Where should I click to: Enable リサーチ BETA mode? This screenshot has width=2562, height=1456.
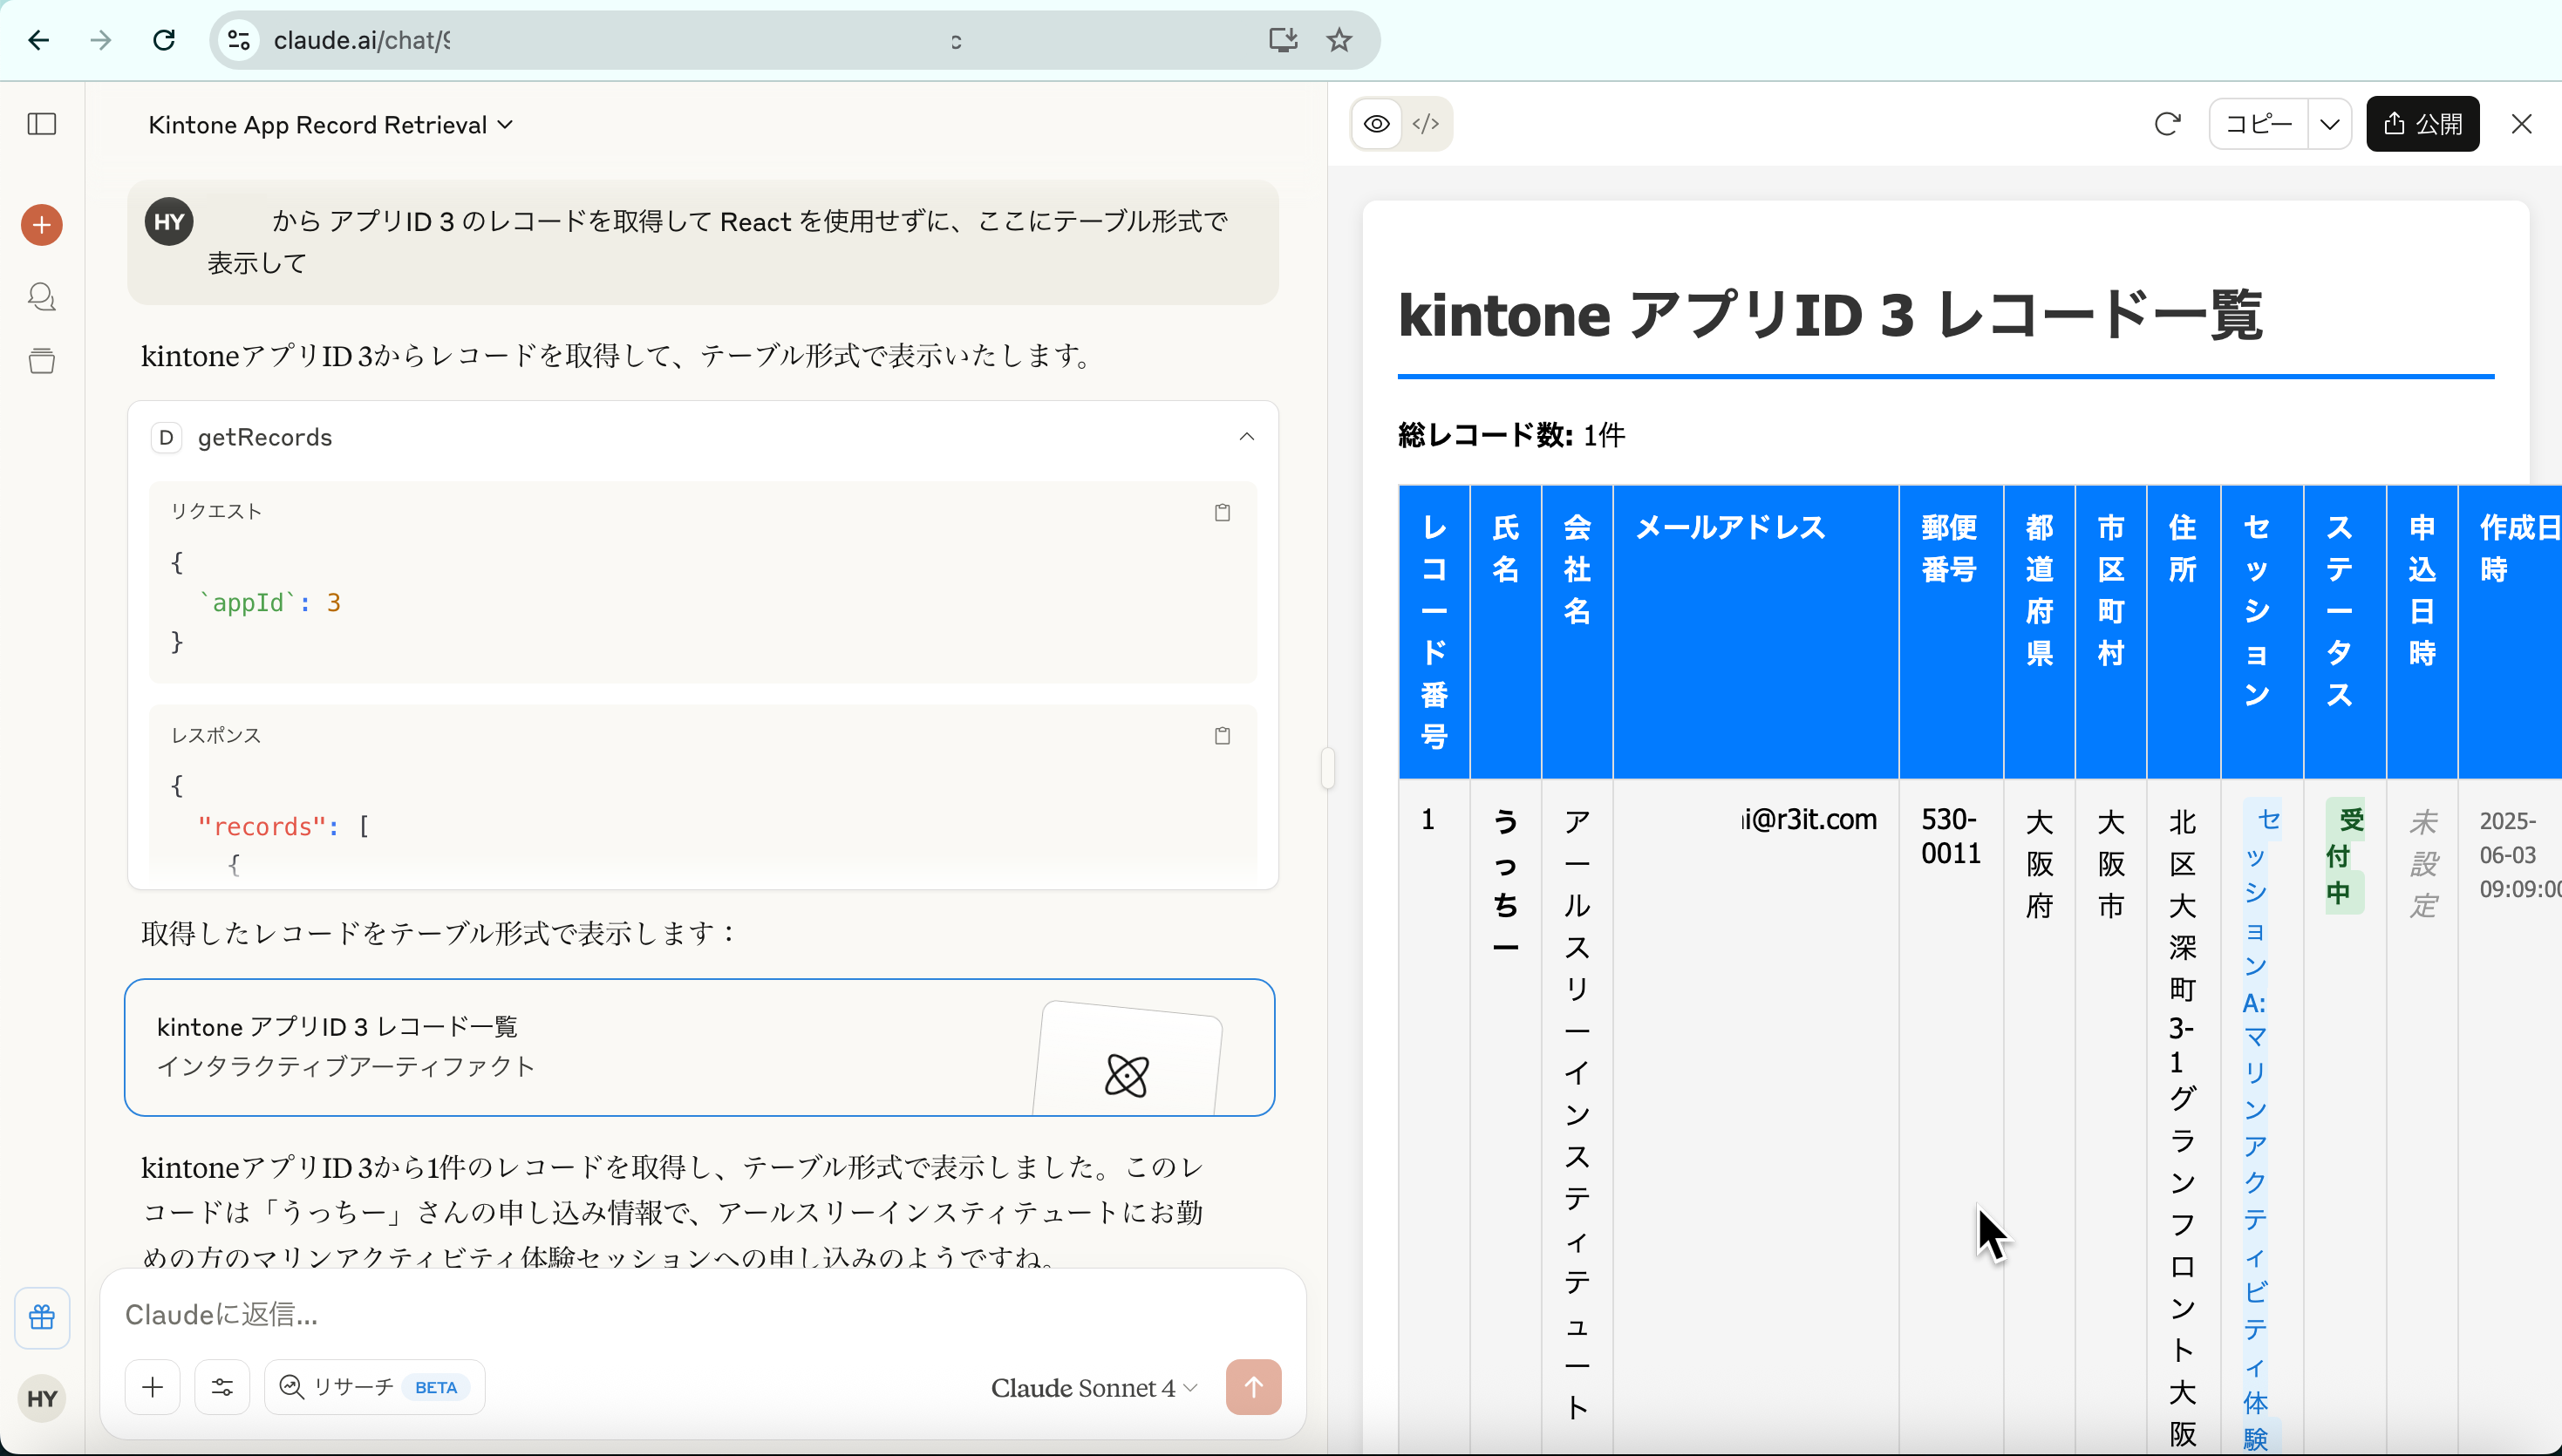coord(373,1386)
